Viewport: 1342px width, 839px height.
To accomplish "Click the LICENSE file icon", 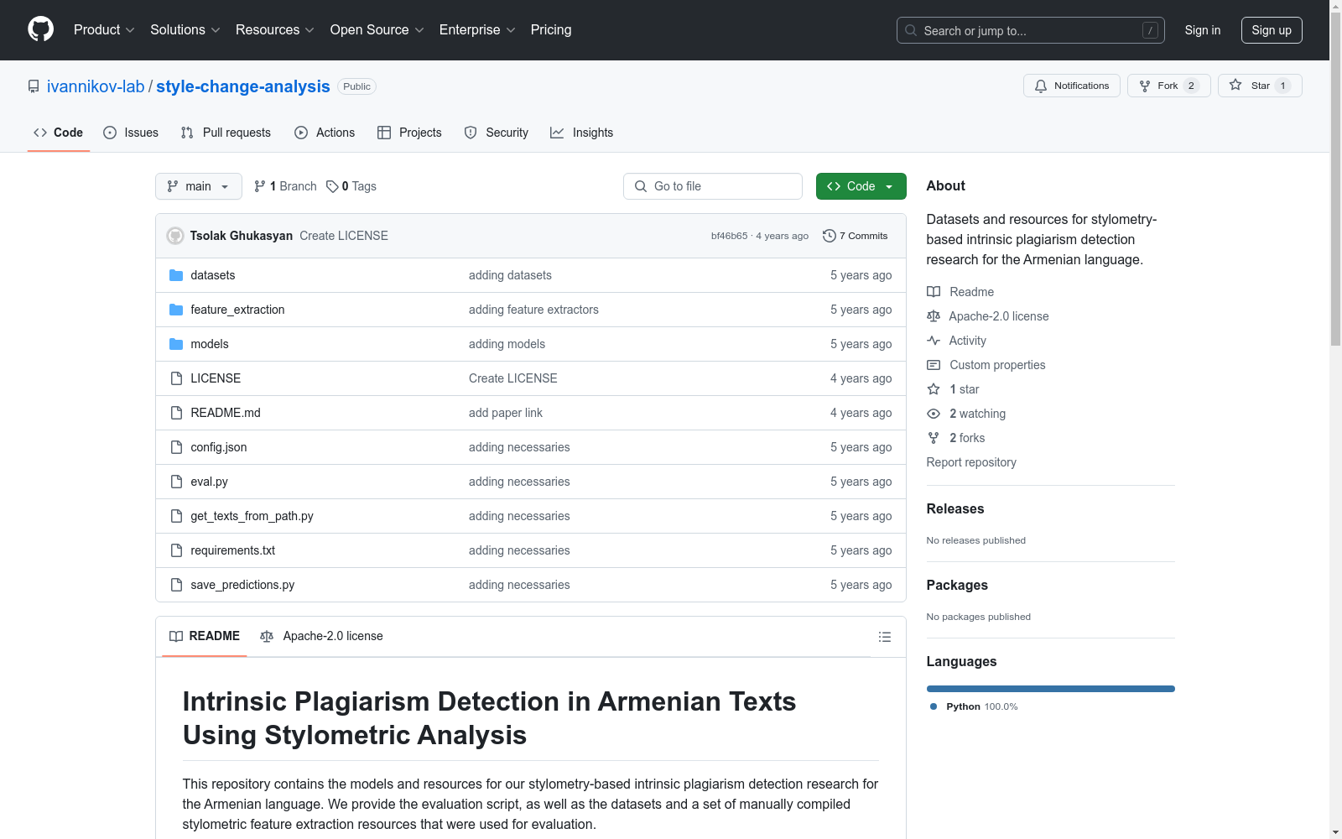I will (176, 378).
